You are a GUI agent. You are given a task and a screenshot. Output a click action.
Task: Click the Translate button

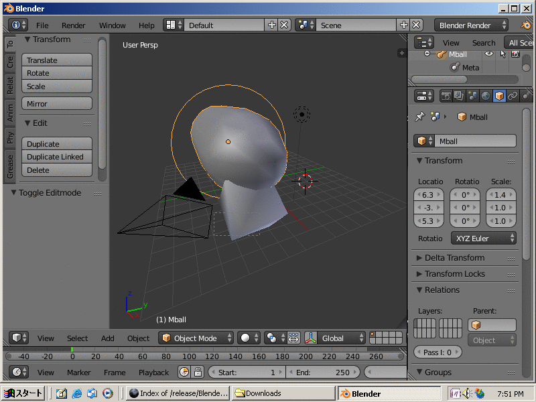[x=57, y=60]
